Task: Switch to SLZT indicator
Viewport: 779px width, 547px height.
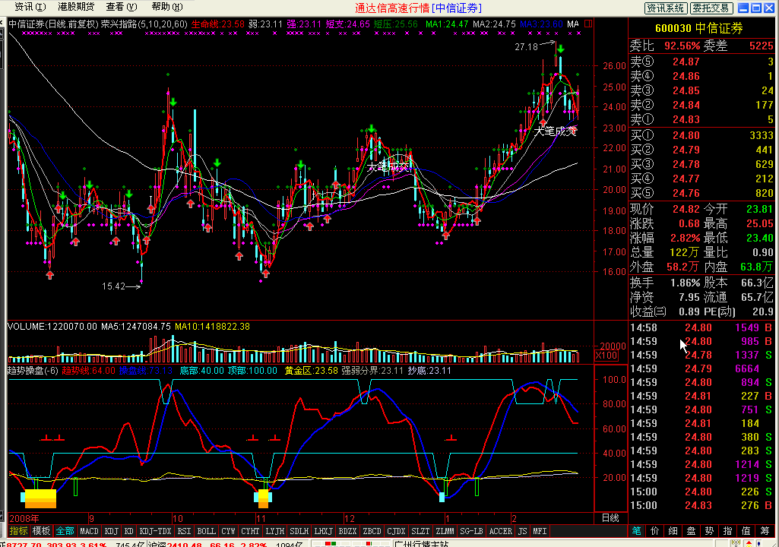Action: 420,531
